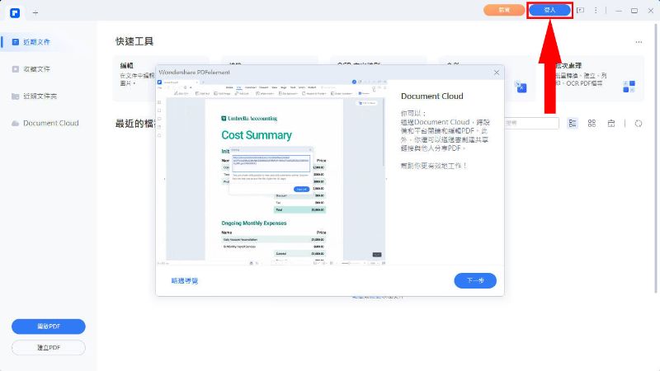Click the PDFelement logo icon
Viewport: 660px width, 371px height.
pos(15,12)
